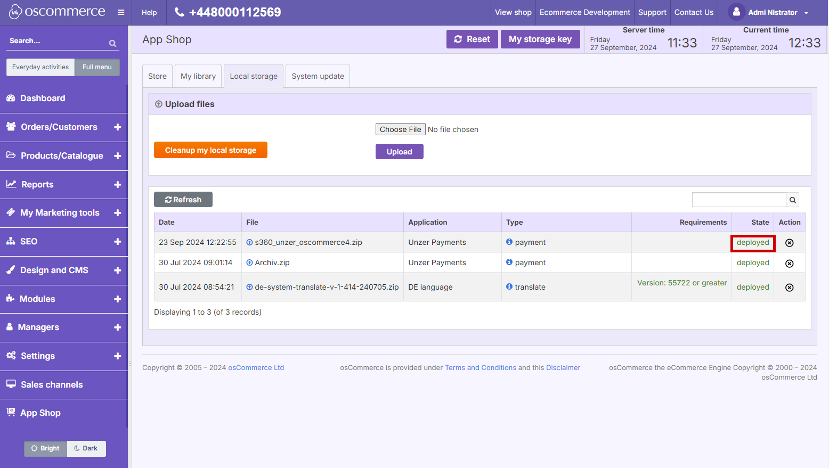Open the Help link in header
This screenshot has width=829, height=468.
[x=149, y=12]
